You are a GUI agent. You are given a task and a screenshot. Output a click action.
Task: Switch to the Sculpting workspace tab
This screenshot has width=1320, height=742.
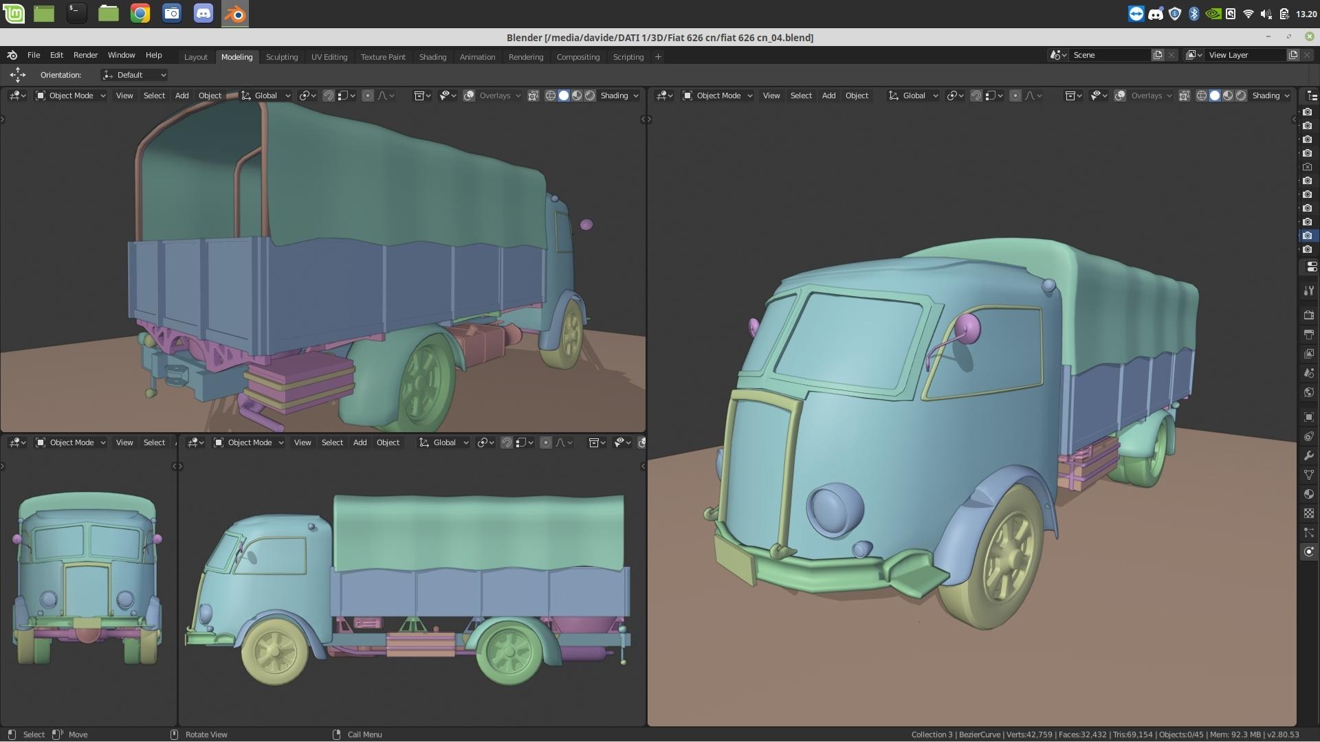coord(282,57)
